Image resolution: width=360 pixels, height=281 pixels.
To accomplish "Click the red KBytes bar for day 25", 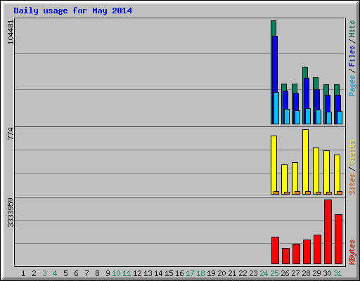I will click(x=275, y=250).
